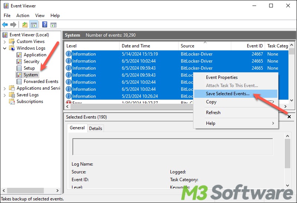Toggle the Show/Hide Console Tree icon

[x=34, y=24]
